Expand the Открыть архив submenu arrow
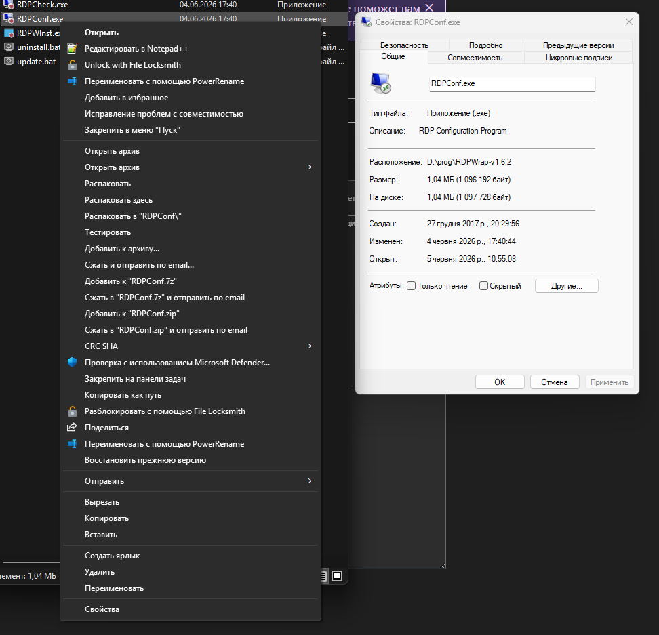Image resolution: width=659 pixels, height=635 pixels. point(310,167)
